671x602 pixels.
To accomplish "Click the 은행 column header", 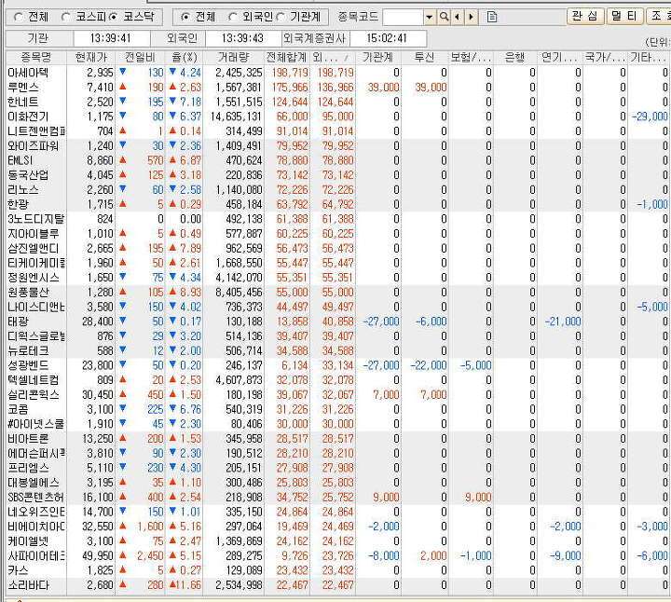I will coord(514,58).
